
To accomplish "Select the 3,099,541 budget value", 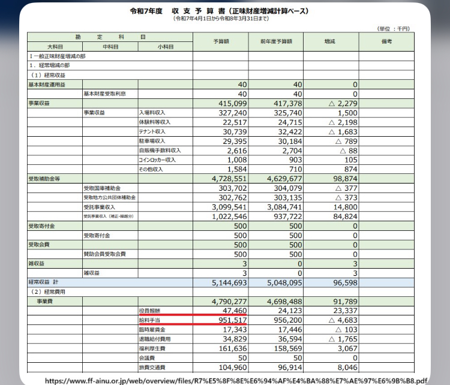I will click(x=229, y=207).
